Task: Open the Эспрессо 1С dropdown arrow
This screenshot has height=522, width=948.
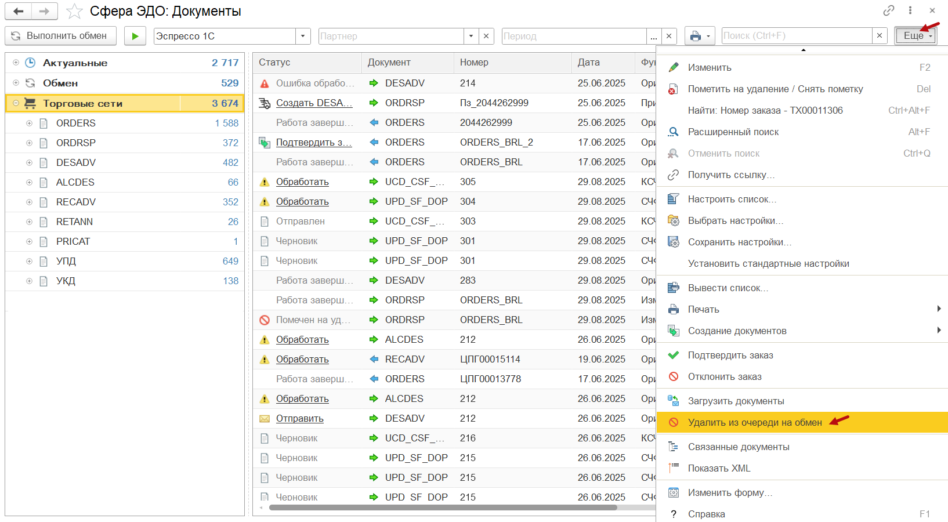Action: [303, 36]
